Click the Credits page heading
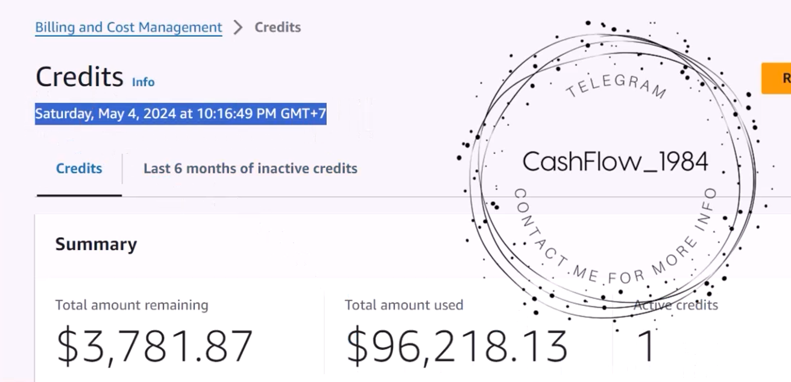 pos(80,77)
